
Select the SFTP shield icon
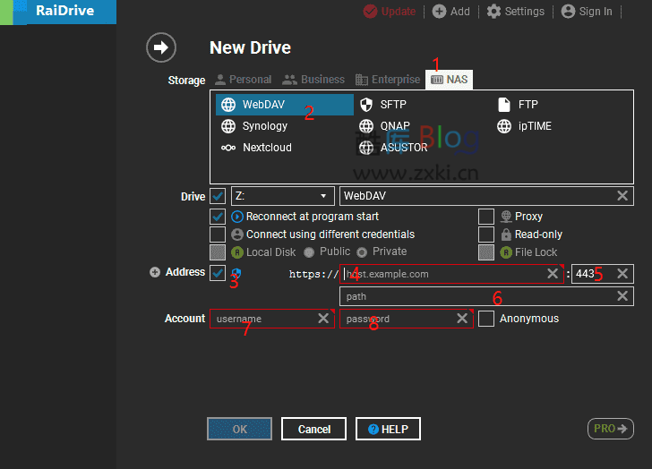366,105
